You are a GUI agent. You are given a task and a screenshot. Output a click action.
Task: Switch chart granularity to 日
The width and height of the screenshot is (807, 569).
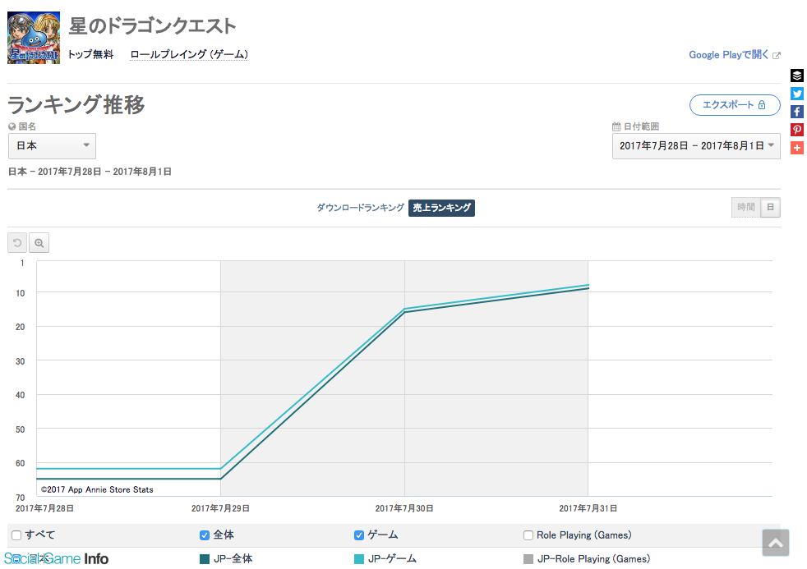coord(771,207)
